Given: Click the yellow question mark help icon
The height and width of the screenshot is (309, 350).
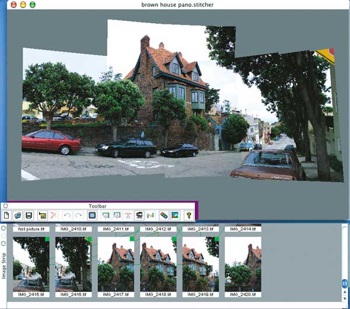Looking at the screenshot, I should [x=188, y=216].
